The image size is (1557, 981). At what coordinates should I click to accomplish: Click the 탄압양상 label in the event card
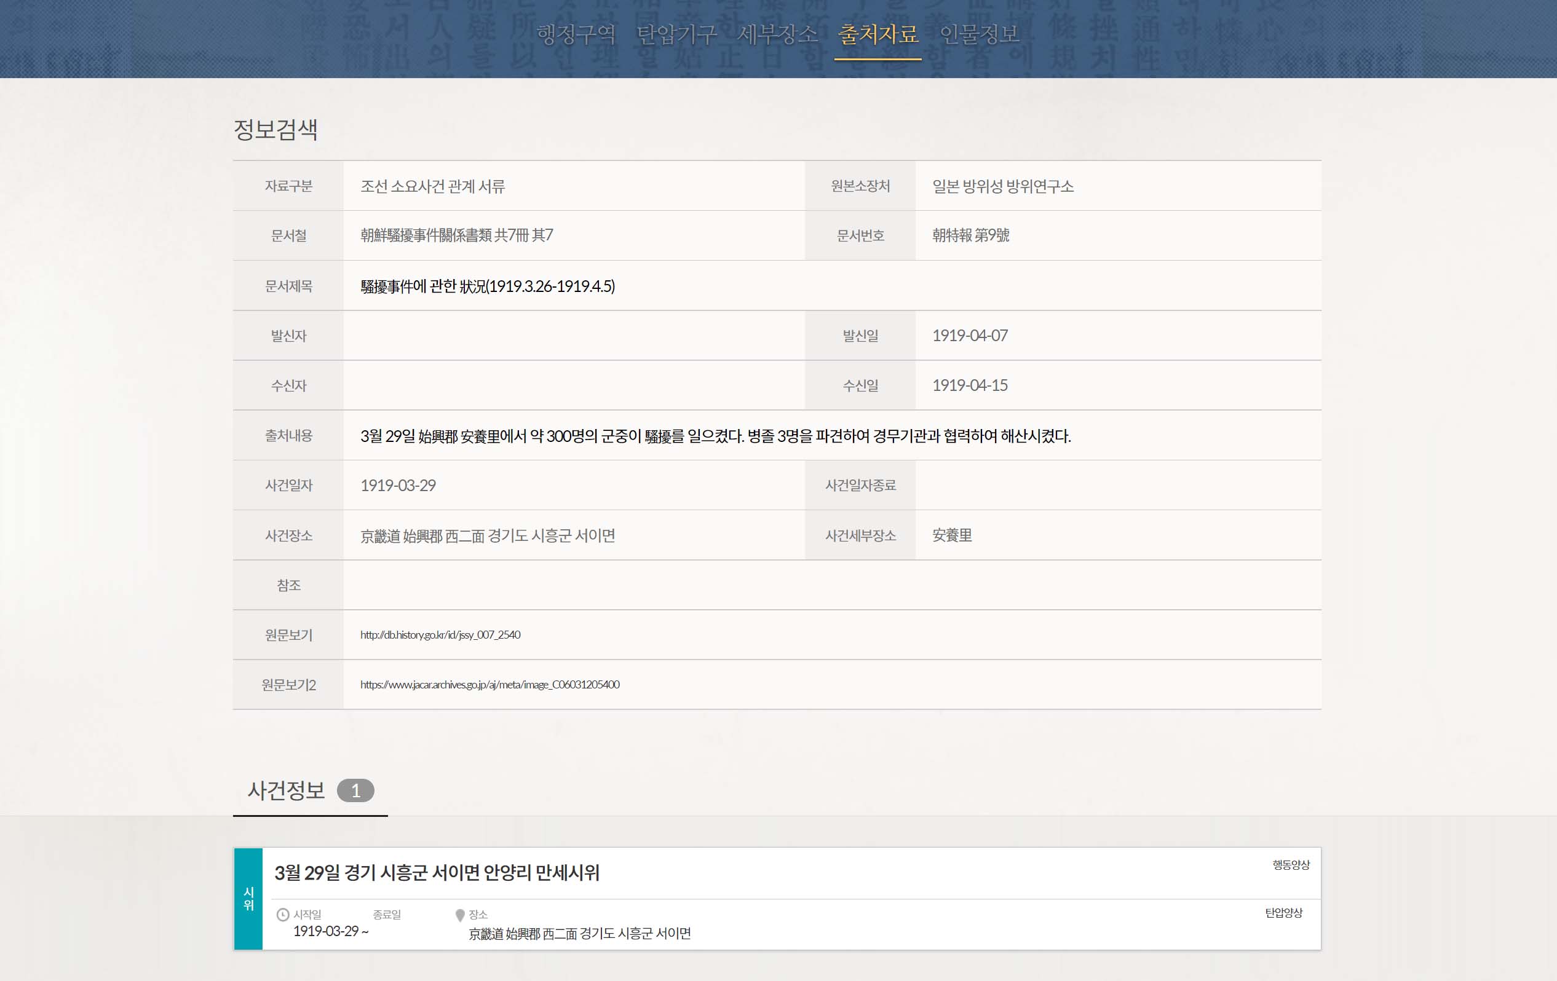click(1283, 913)
